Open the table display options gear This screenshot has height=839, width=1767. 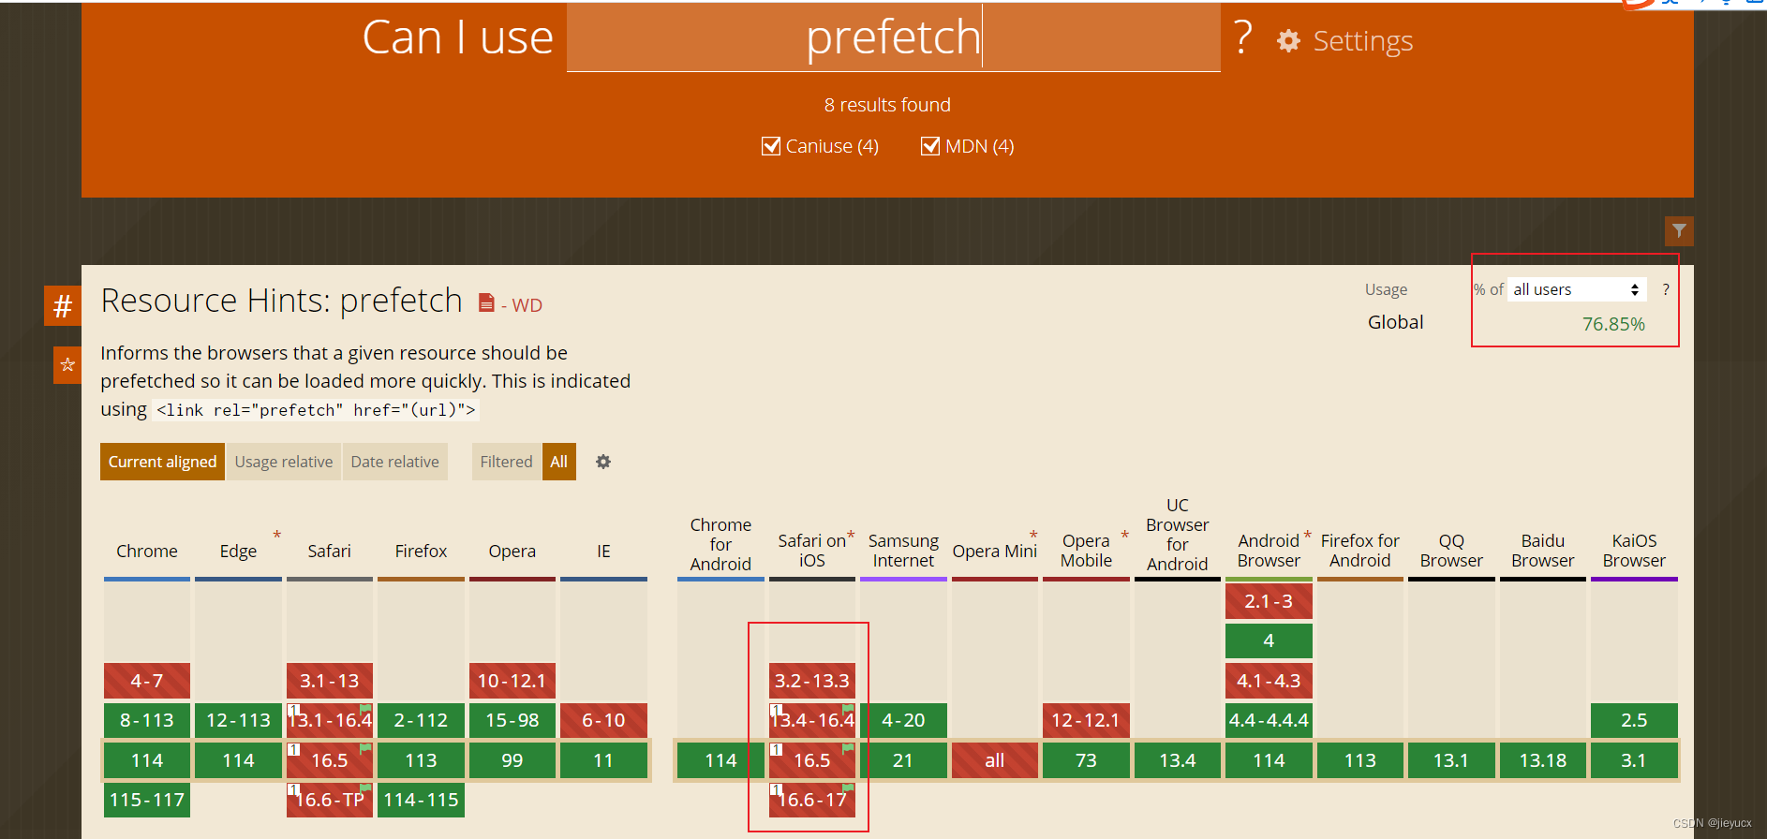coord(603,462)
